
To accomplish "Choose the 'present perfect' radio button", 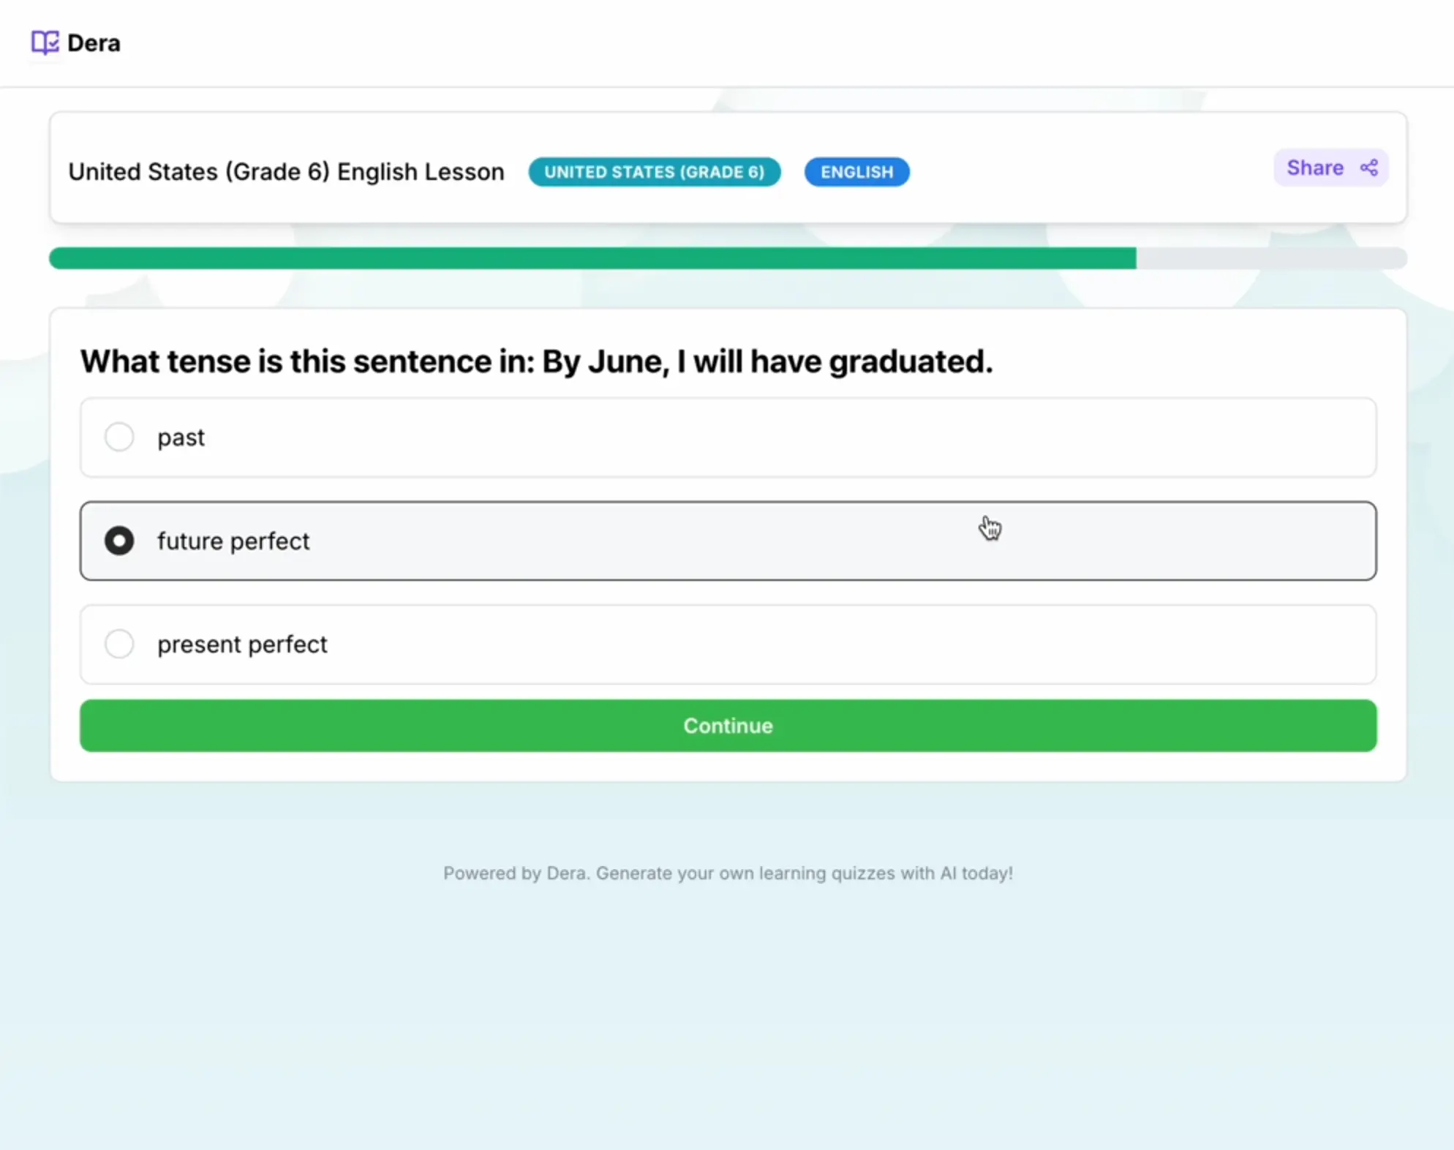I will click(119, 644).
